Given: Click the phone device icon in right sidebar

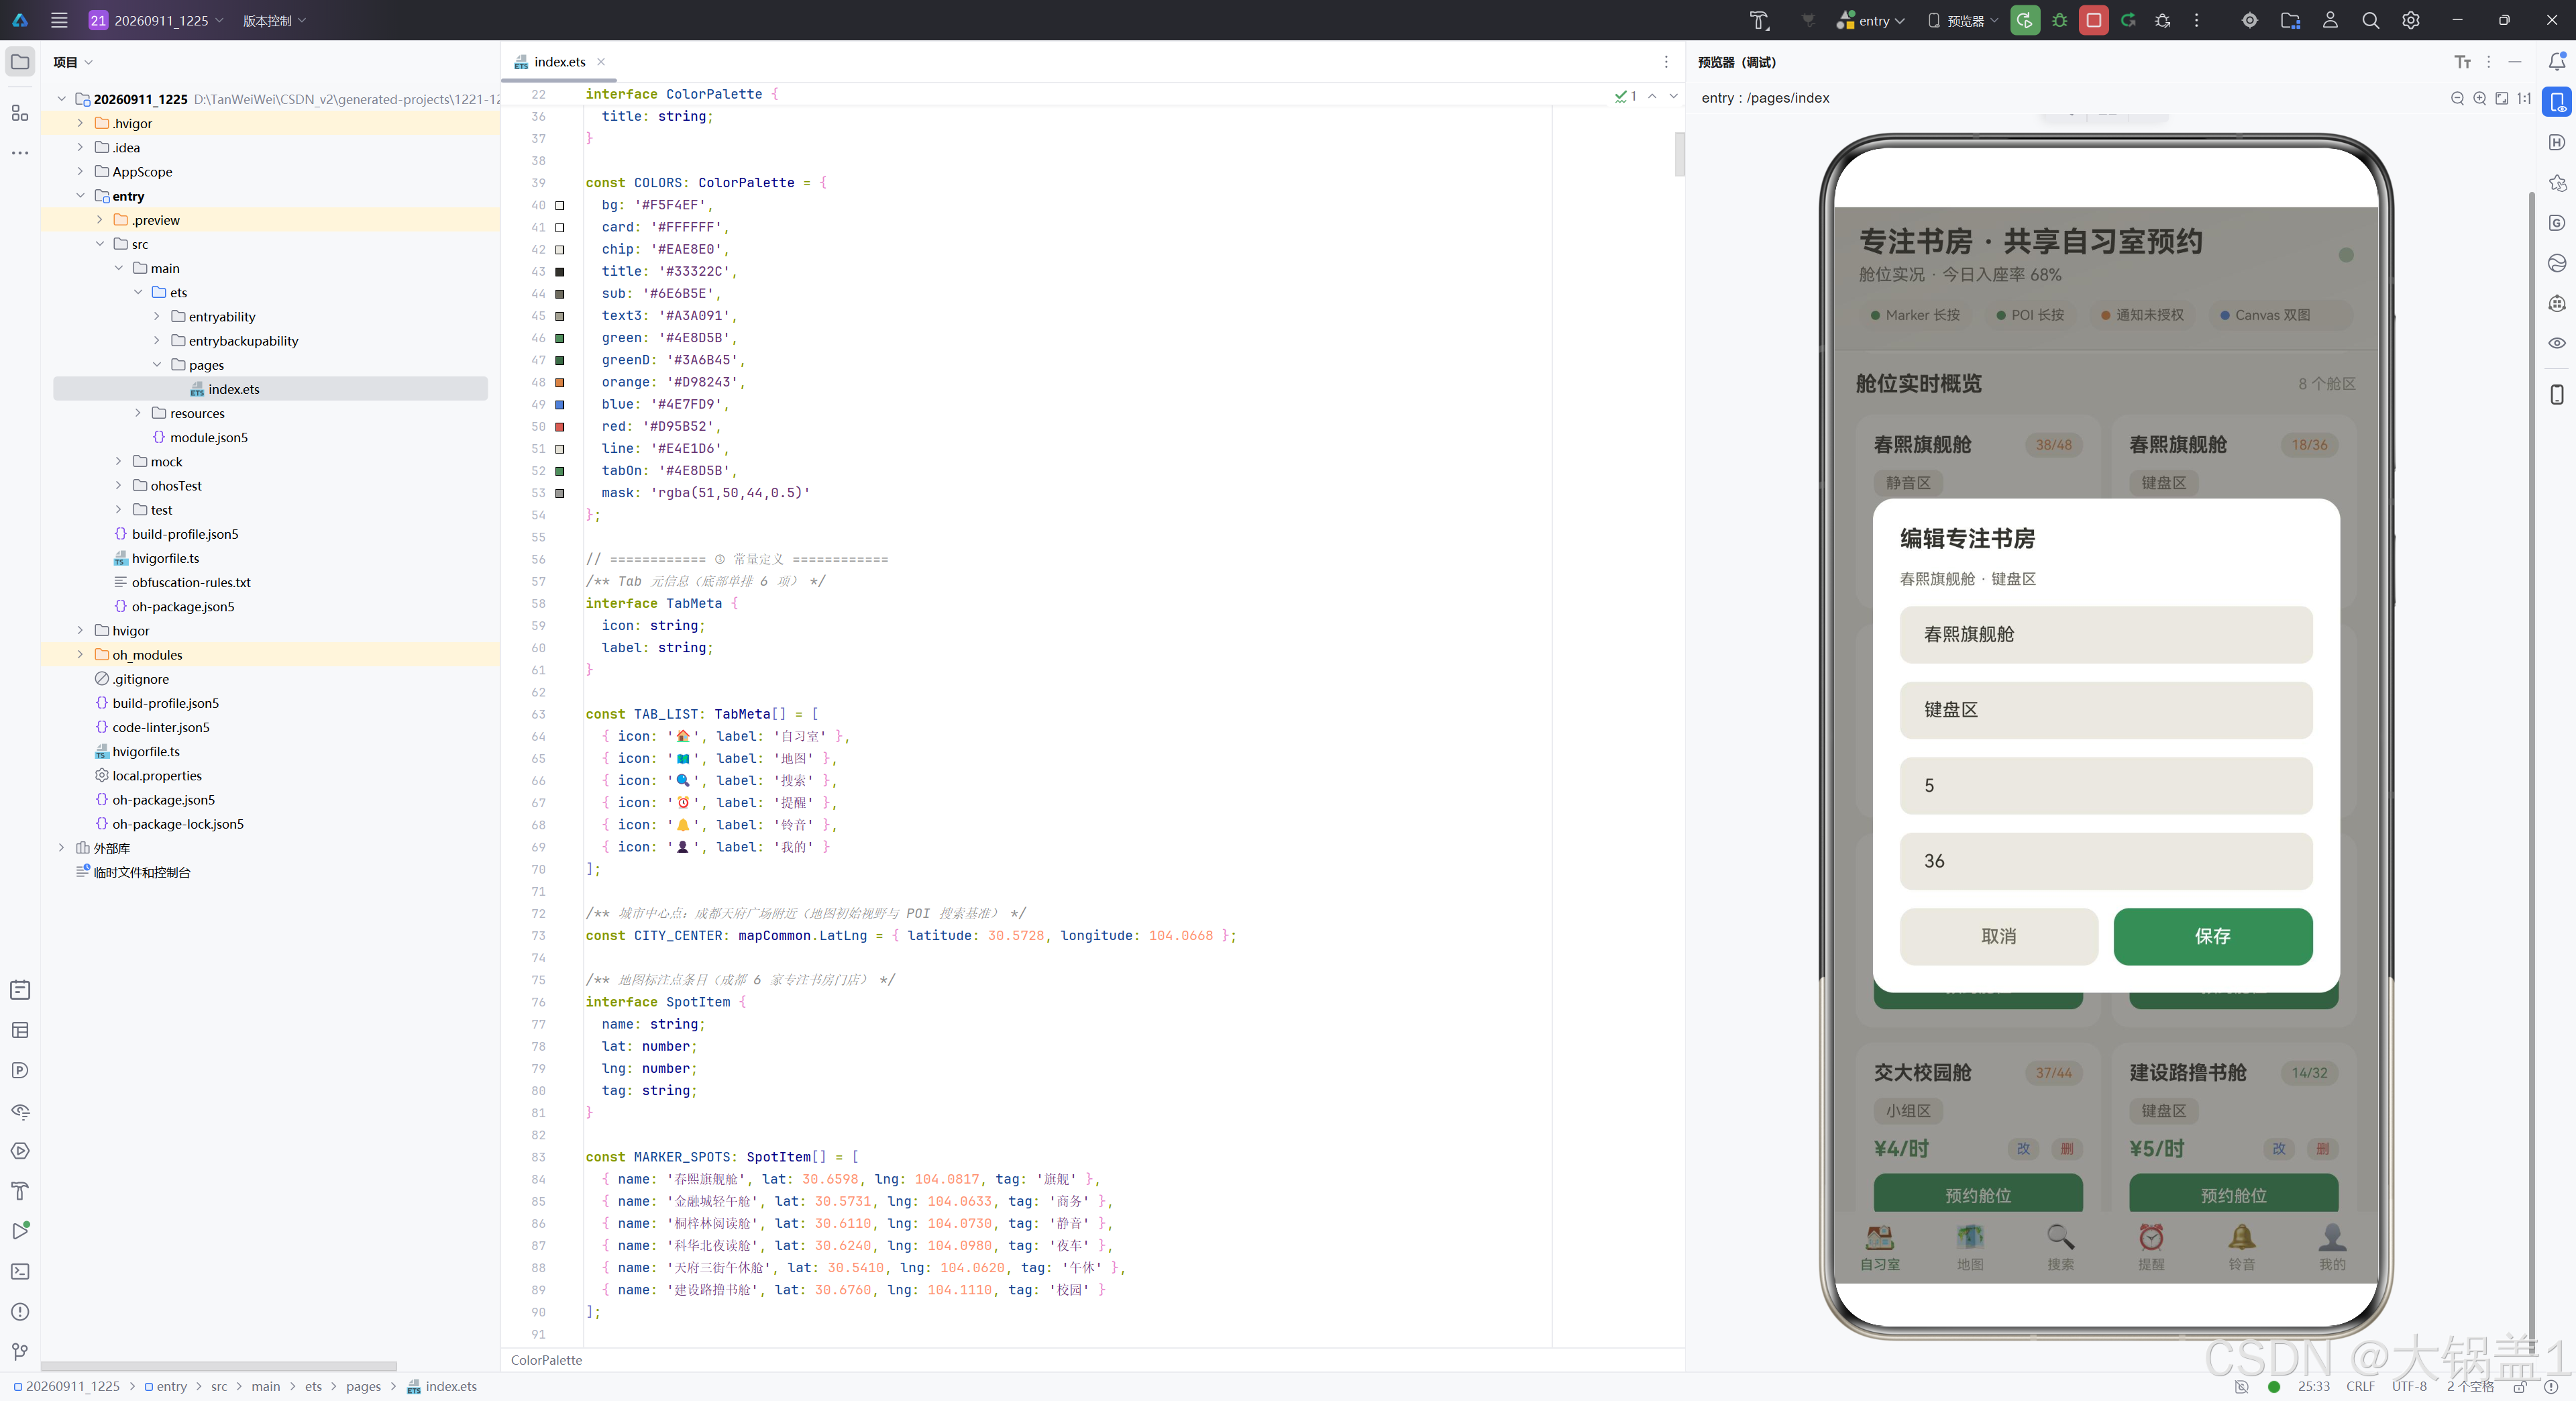Looking at the screenshot, I should pyautogui.click(x=2557, y=394).
